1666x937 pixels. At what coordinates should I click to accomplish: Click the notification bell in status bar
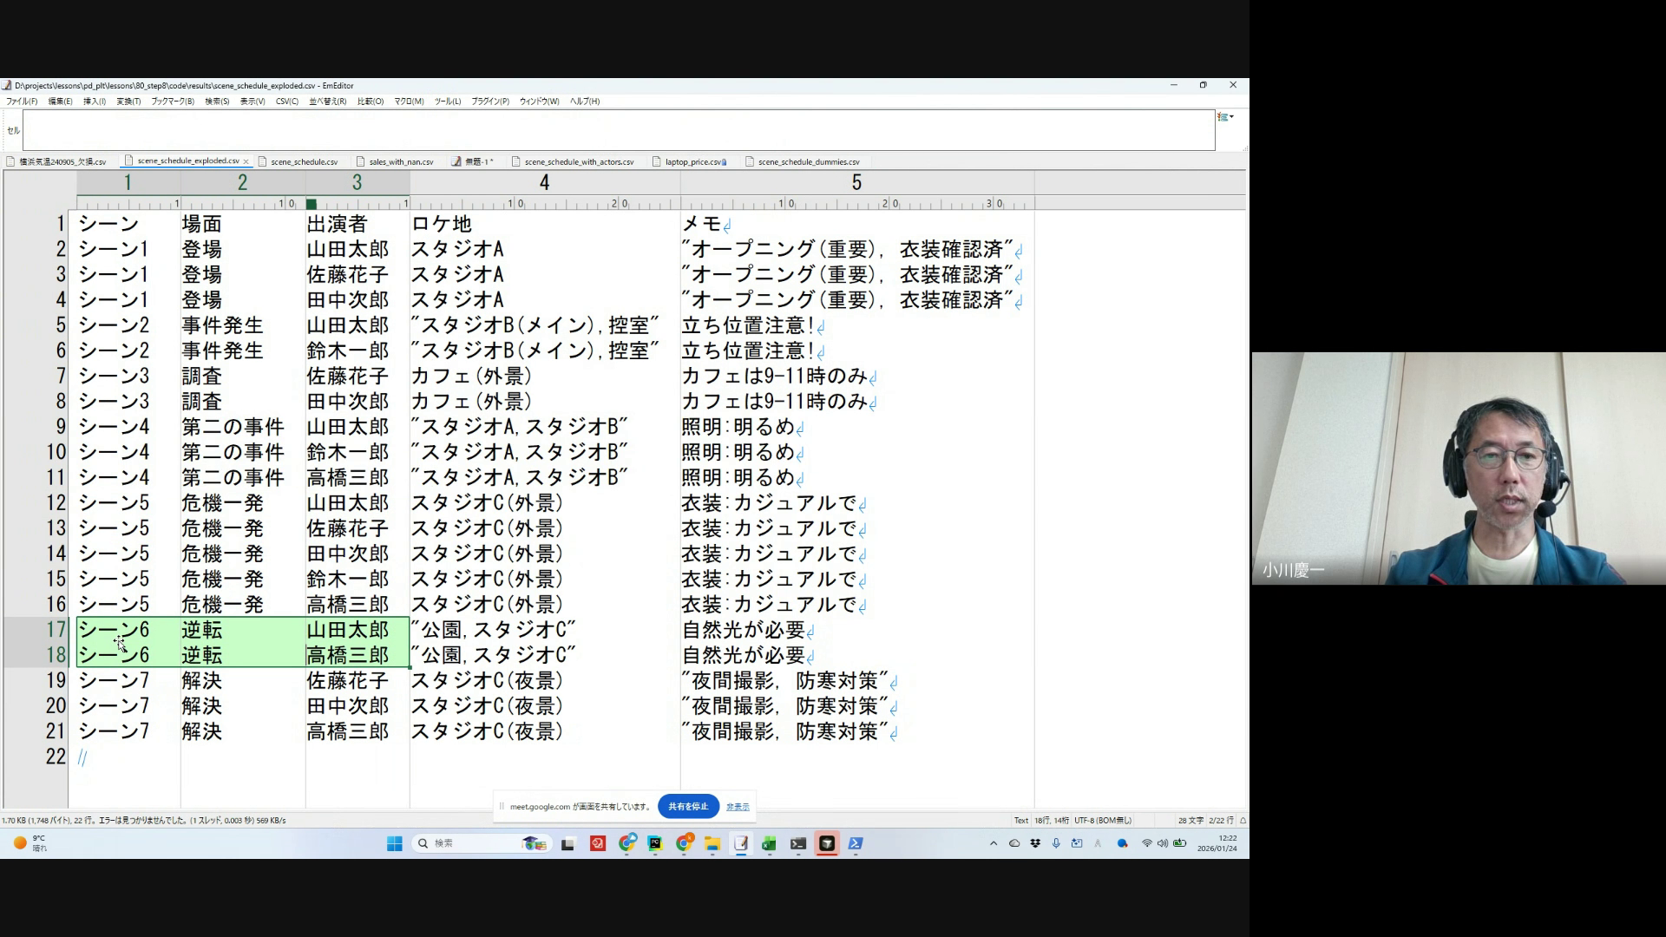(x=1243, y=820)
